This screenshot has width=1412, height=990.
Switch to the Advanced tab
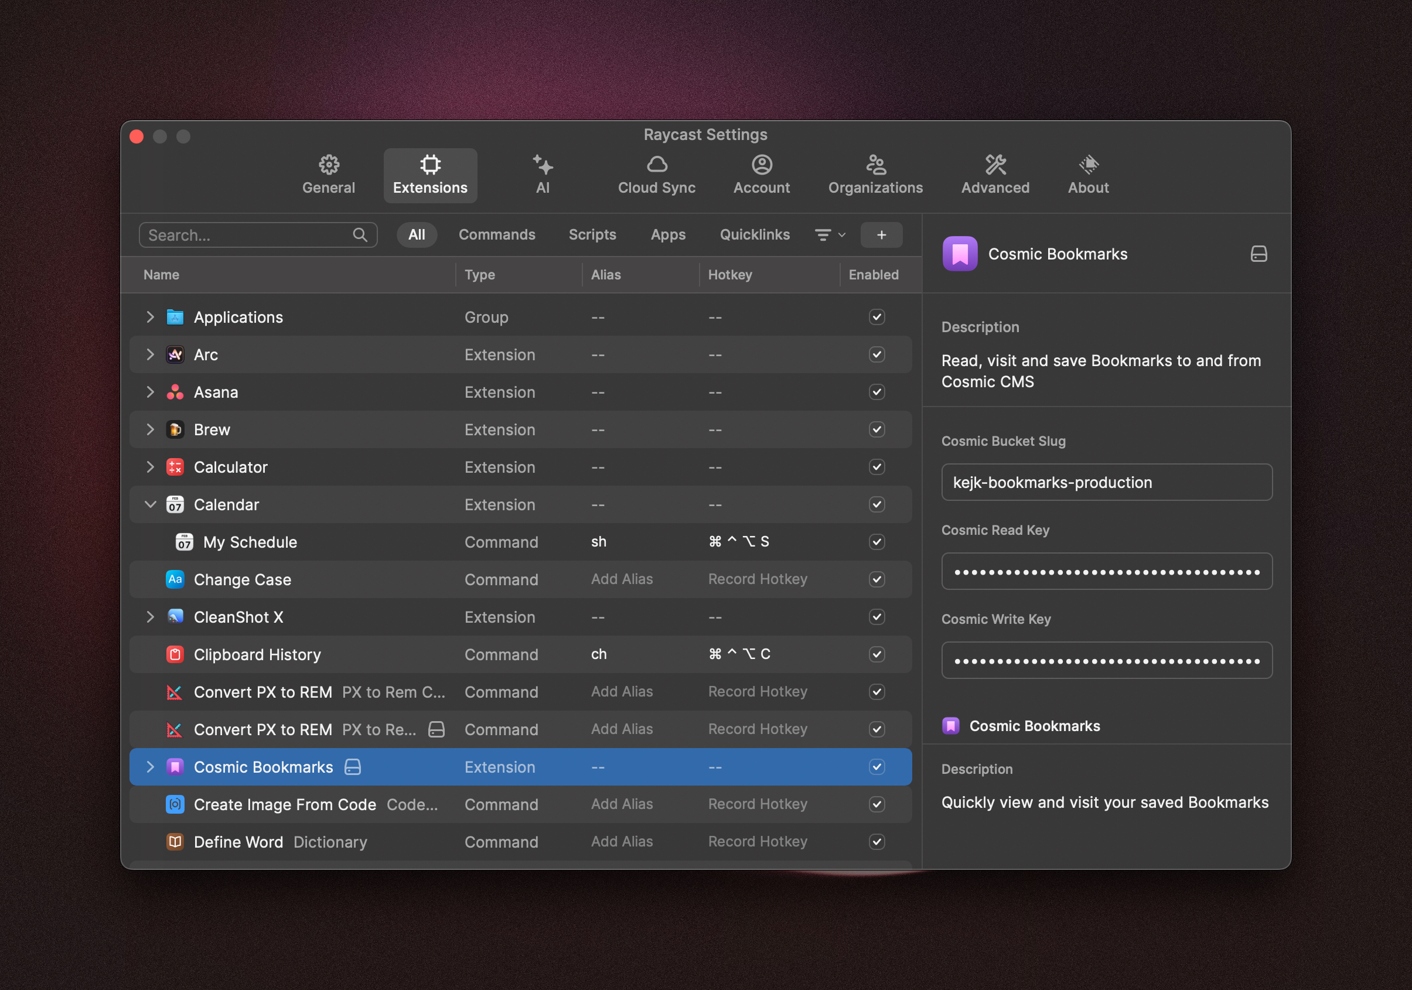click(995, 175)
